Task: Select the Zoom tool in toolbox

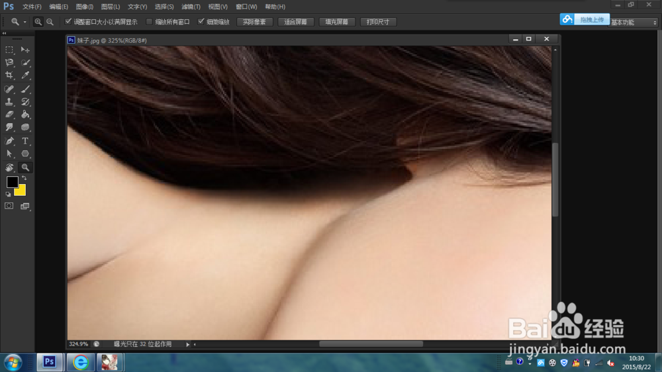Action: click(25, 167)
